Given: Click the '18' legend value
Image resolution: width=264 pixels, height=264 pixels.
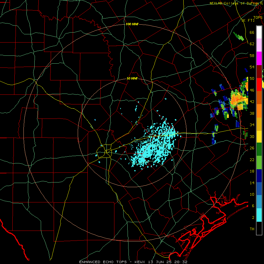Looking at the screenshot, I should [x=252, y=171].
